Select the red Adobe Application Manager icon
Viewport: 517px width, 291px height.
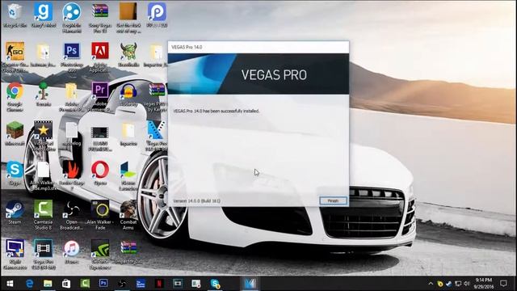tap(100, 57)
